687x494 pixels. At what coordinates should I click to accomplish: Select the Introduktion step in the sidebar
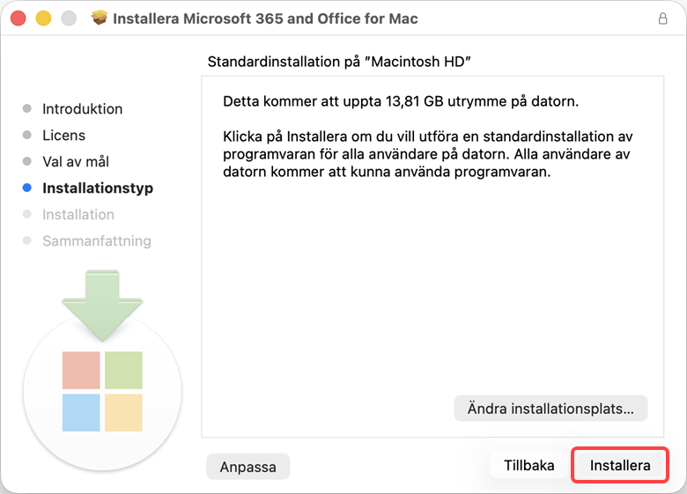coord(82,109)
